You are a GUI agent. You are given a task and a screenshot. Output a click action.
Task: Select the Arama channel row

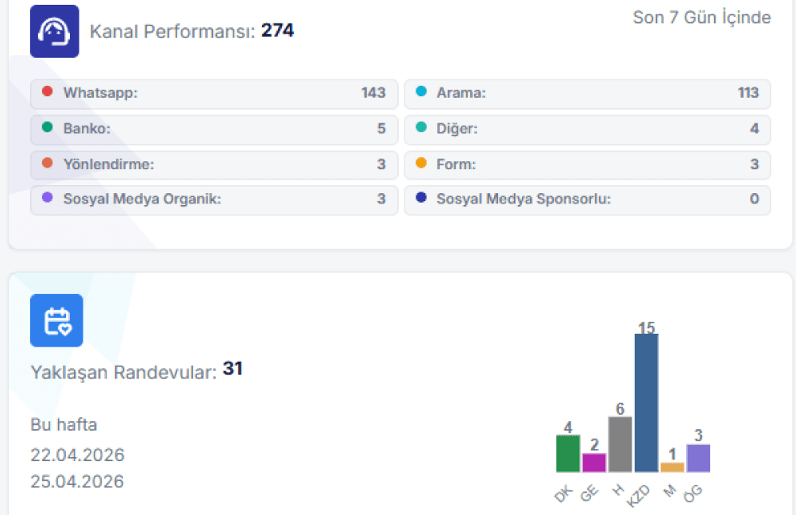[x=587, y=93]
